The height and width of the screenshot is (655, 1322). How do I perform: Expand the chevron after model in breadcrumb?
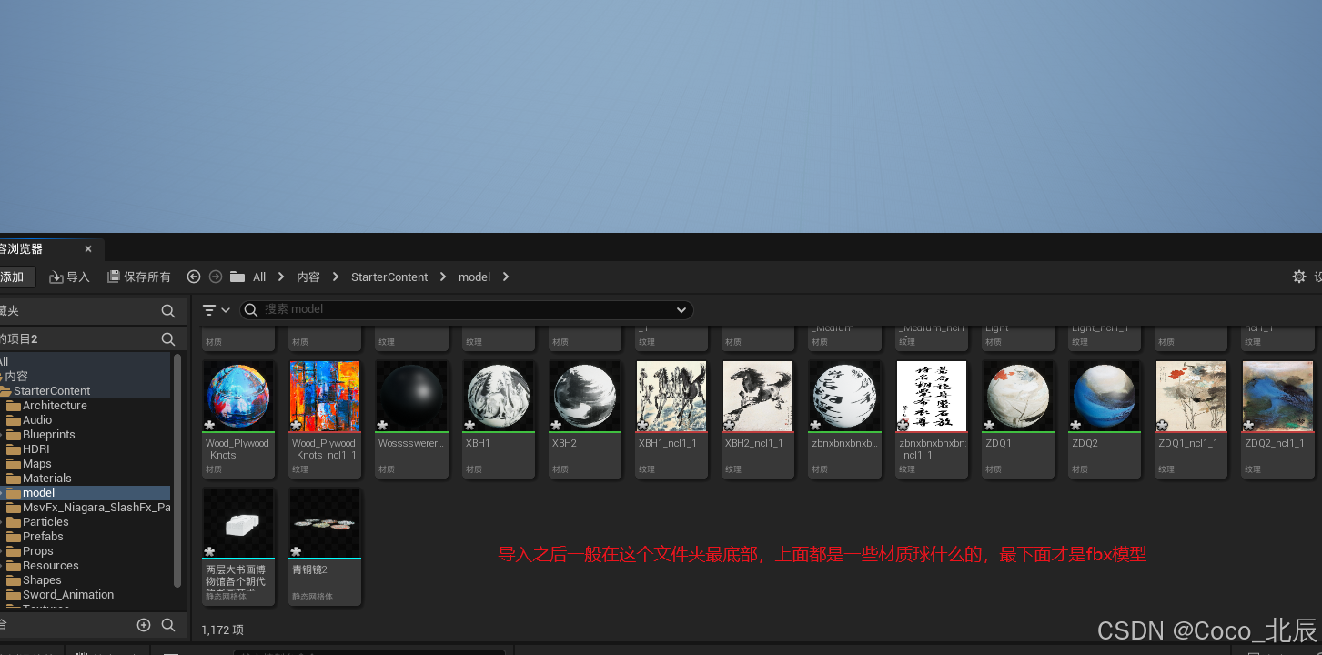click(x=506, y=277)
